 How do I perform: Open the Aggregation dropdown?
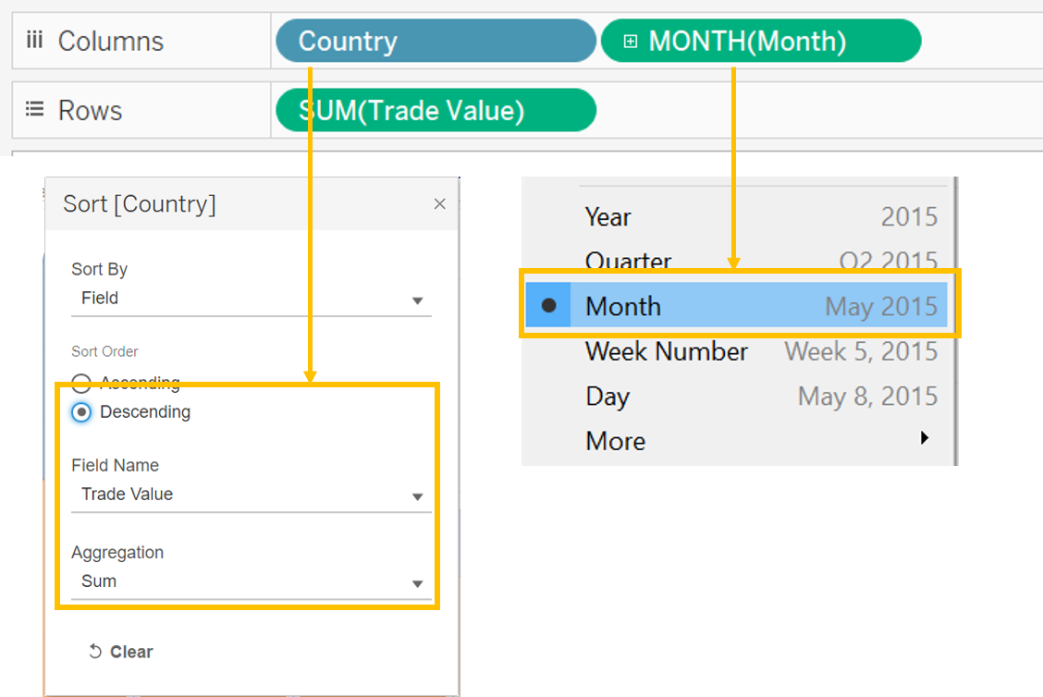(251, 582)
